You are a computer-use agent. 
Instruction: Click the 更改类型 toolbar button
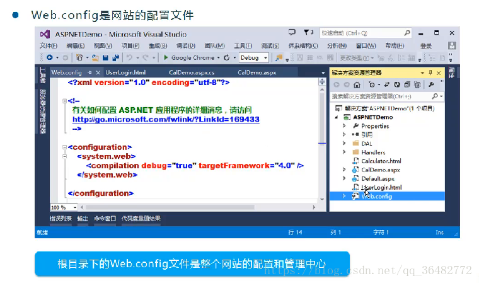click(357, 58)
